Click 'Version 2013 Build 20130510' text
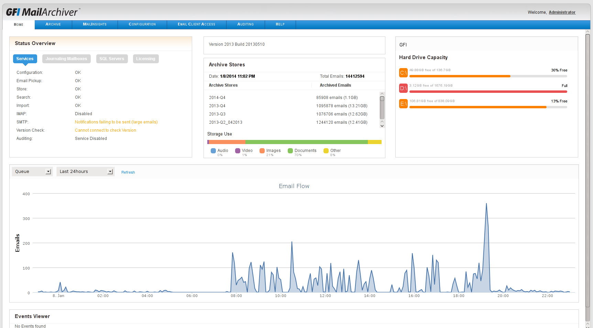Image resolution: width=593 pixels, height=328 pixels. click(237, 44)
